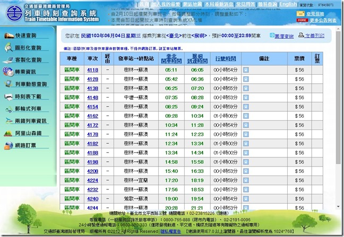344x237 pixels.
Task: Click remark icon for train 4224
Action: click(x=246, y=180)
